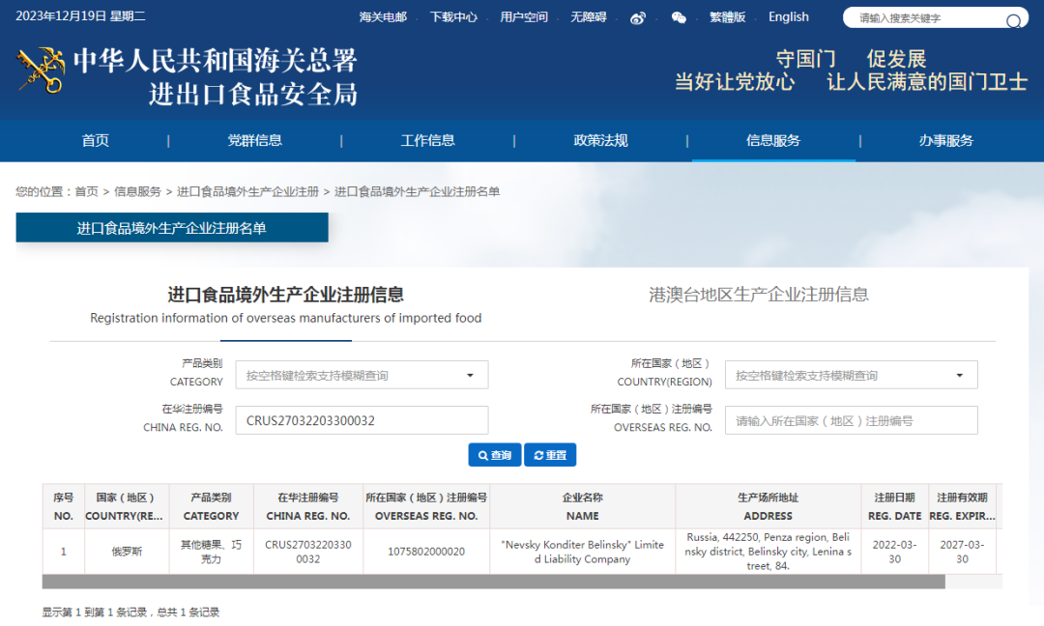The width and height of the screenshot is (1044, 626).
Task: Click the 2022-03-30 registration date cell
Action: (x=895, y=552)
